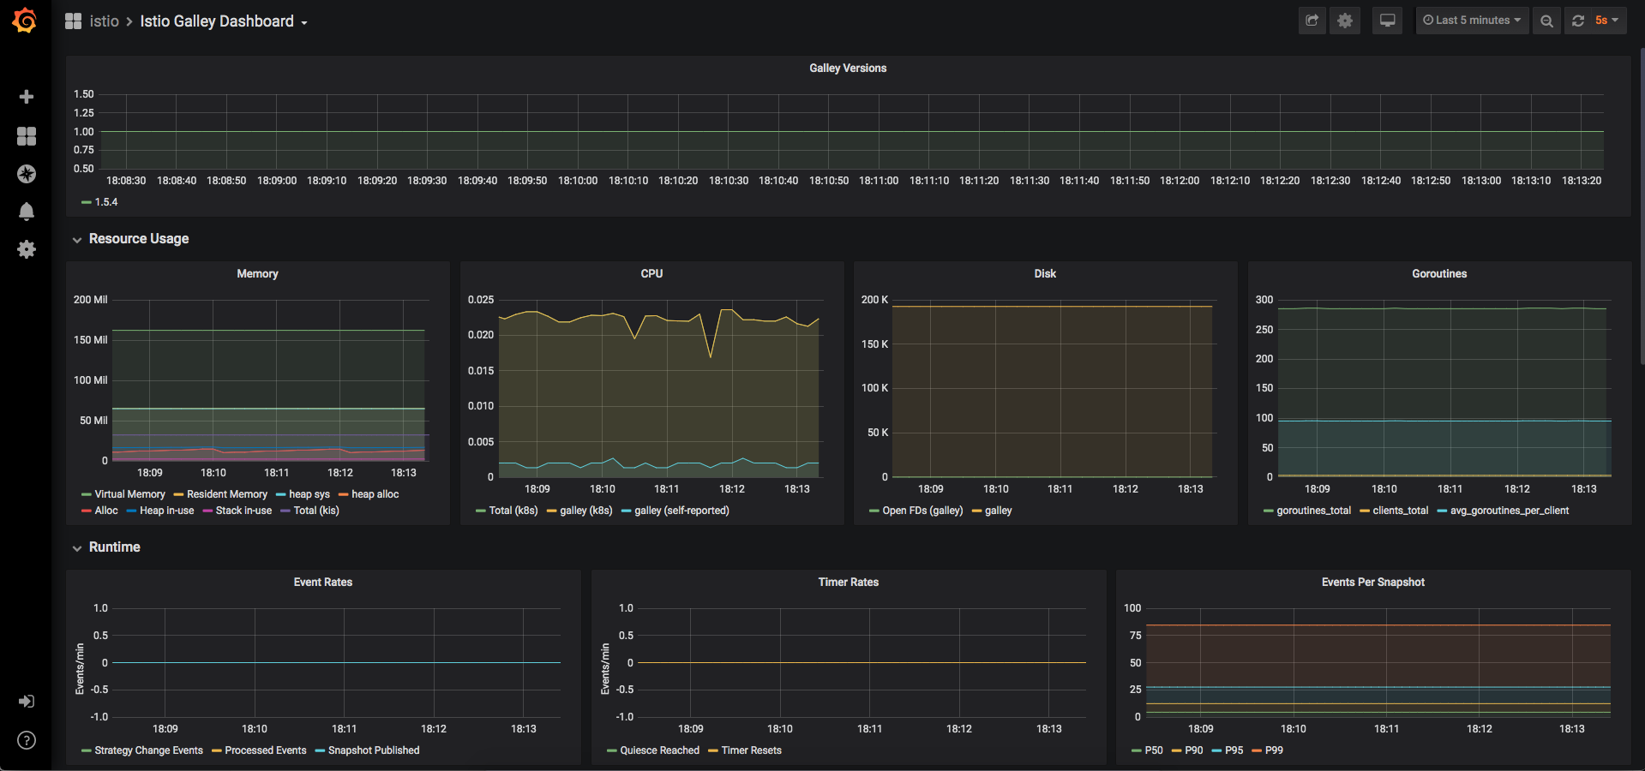The width and height of the screenshot is (1645, 771).
Task: Click the Sign in arrow icon
Action: 27,702
